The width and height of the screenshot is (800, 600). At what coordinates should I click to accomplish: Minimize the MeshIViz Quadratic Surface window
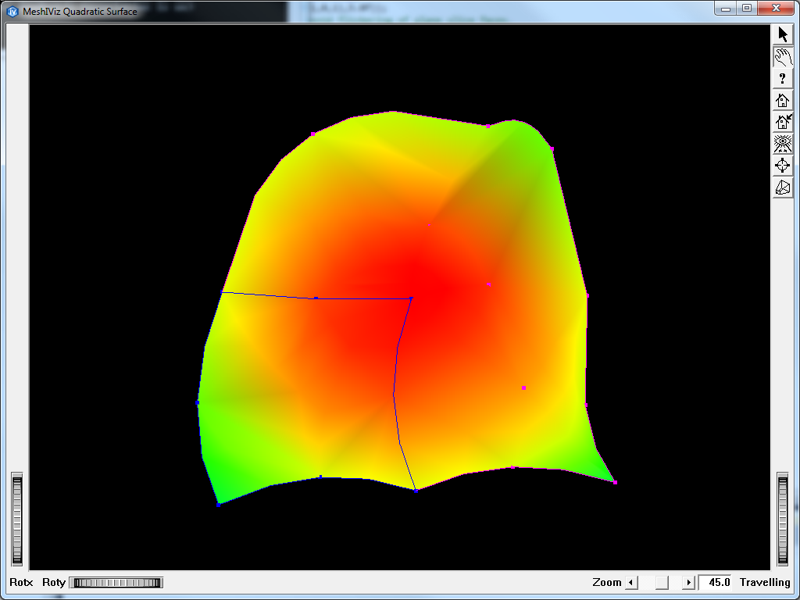tap(727, 9)
